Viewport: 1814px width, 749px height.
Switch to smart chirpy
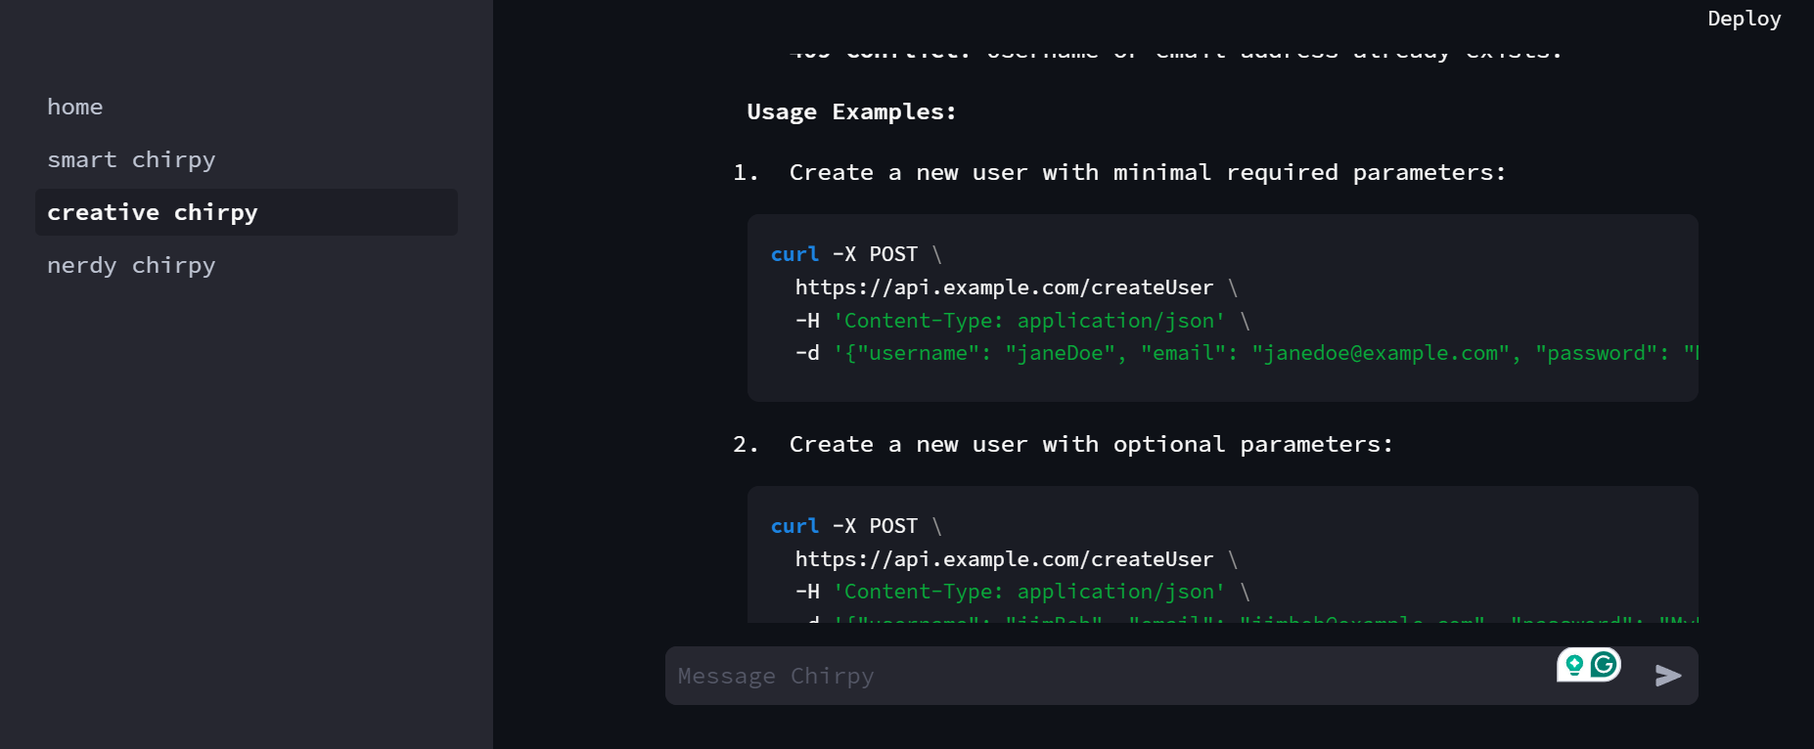click(x=131, y=159)
